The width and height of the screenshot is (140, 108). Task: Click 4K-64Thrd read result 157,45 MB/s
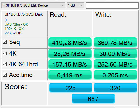pos(70,64)
